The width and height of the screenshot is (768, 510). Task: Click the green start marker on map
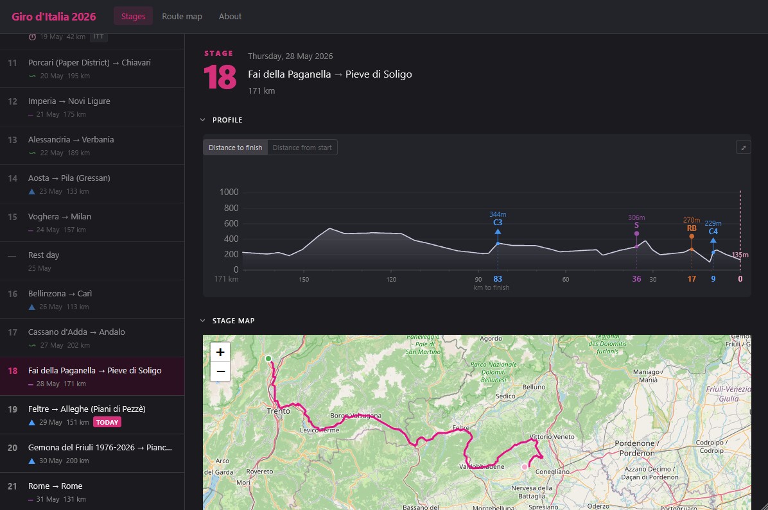(x=268, y=359)
